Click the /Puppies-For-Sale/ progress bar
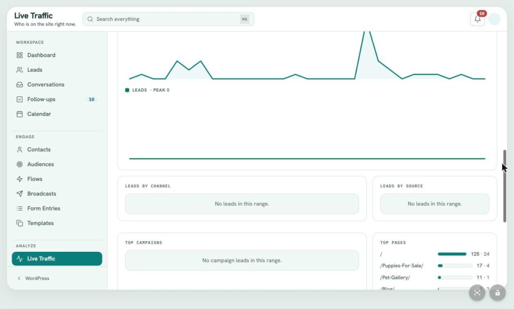 point(455,266)
